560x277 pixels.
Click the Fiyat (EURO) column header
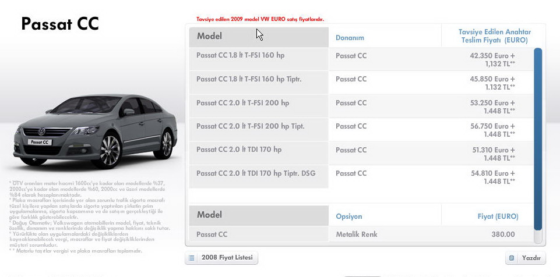point(498,216)
